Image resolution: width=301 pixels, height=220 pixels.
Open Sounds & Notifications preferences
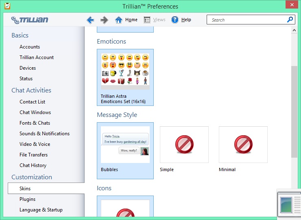tap(44, 134)
